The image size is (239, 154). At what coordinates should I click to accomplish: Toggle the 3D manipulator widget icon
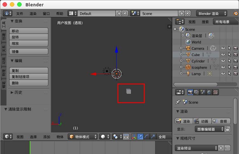click(134, 137)
